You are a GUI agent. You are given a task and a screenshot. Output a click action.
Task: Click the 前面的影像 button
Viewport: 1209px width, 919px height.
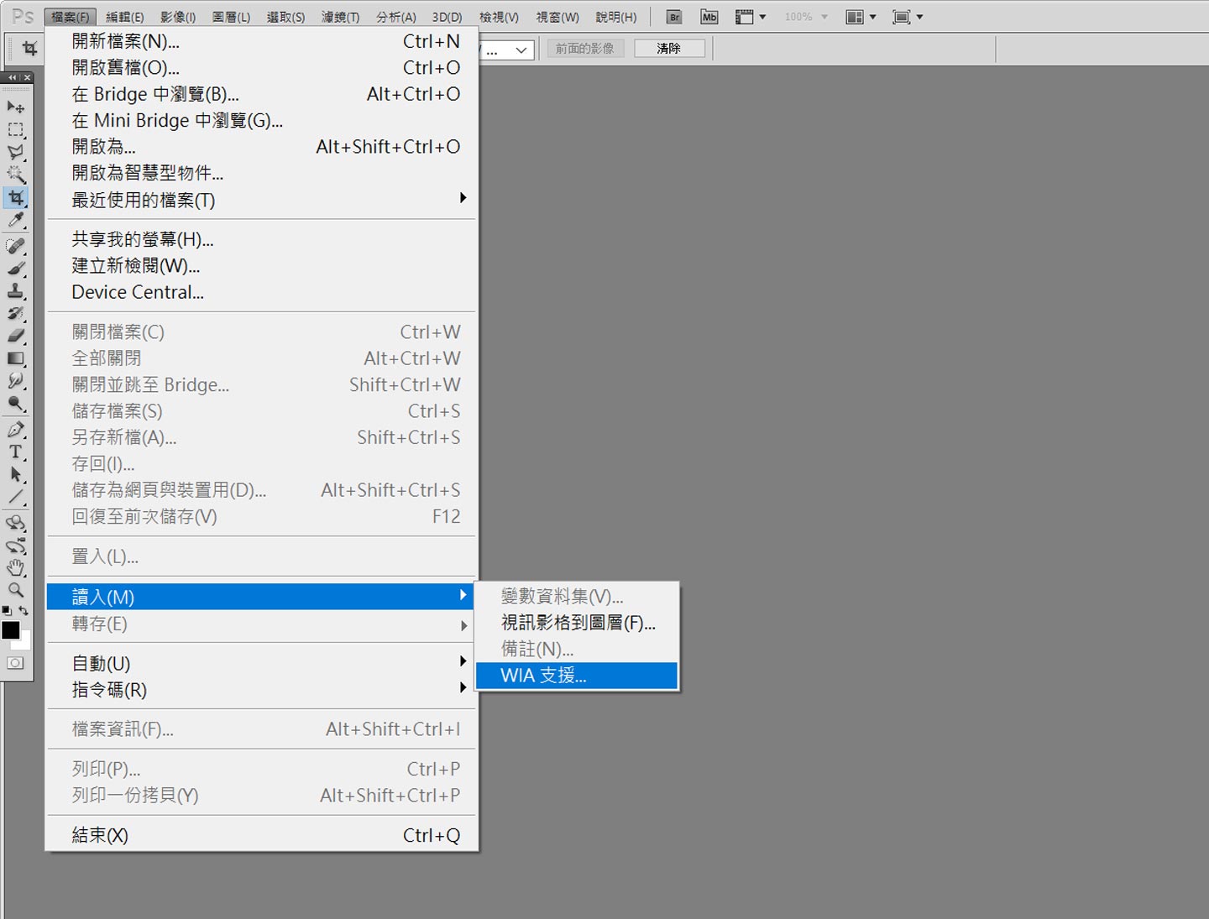(585, 49)
